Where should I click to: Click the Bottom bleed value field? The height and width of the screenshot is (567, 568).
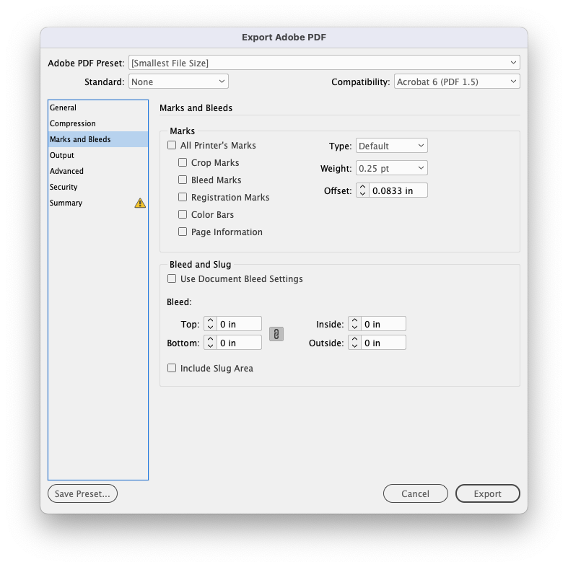pyautogui.click(x=239, y=343)
